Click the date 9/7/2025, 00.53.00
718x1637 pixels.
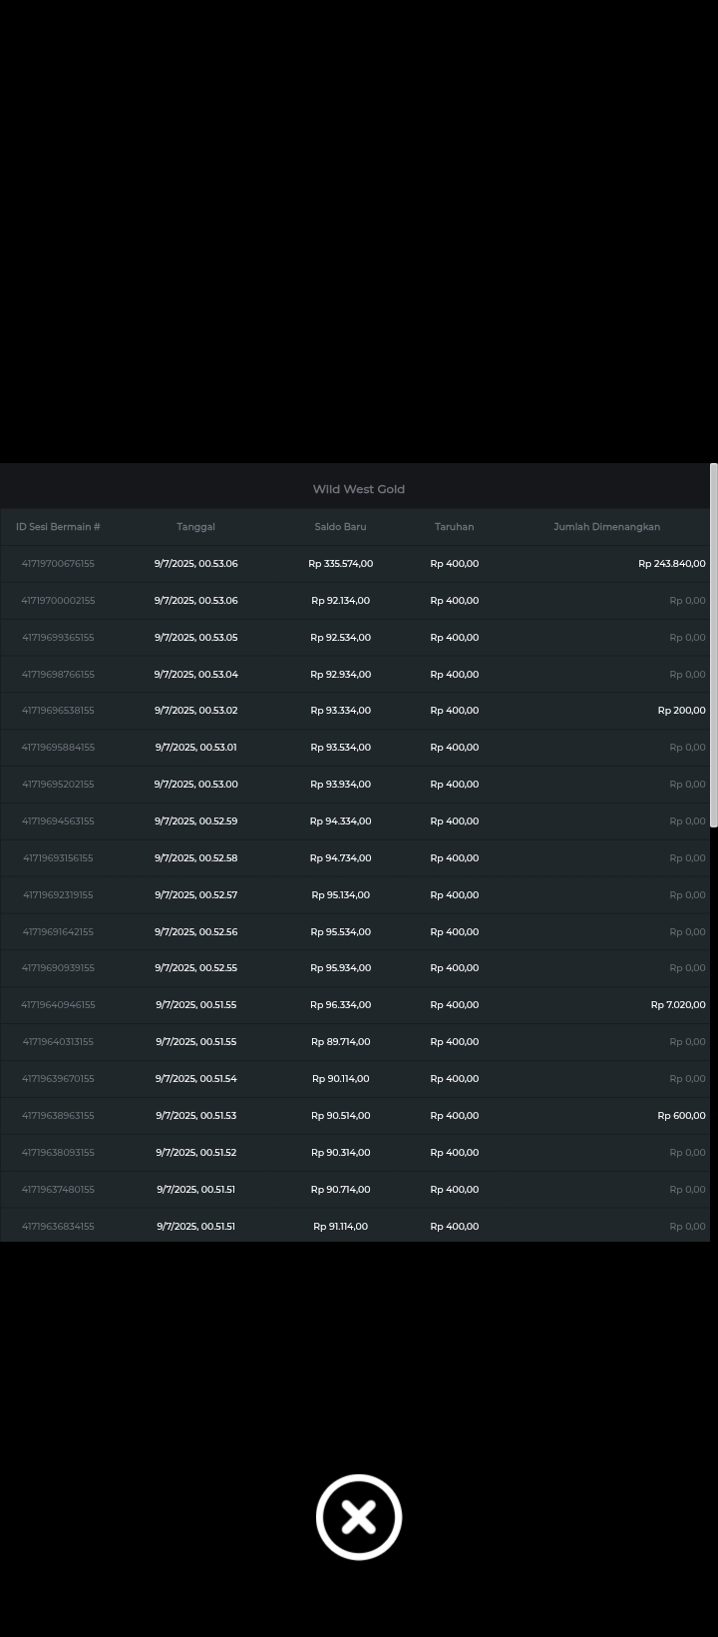(195, 785)
